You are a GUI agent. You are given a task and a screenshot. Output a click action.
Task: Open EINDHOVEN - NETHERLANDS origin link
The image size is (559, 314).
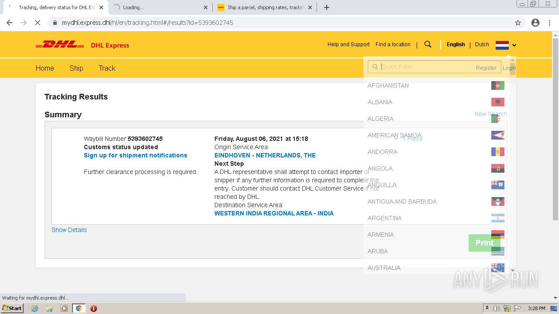tap(265, 155)
